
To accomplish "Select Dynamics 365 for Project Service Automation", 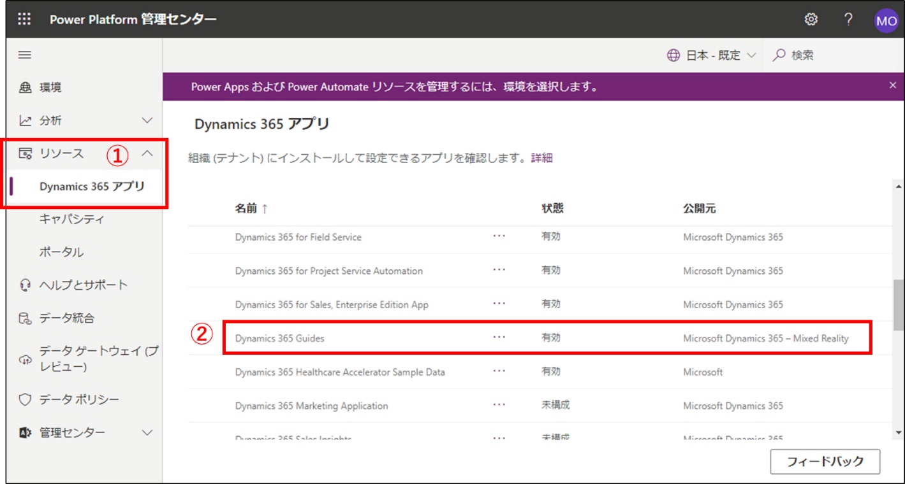I will click(328, 271).
